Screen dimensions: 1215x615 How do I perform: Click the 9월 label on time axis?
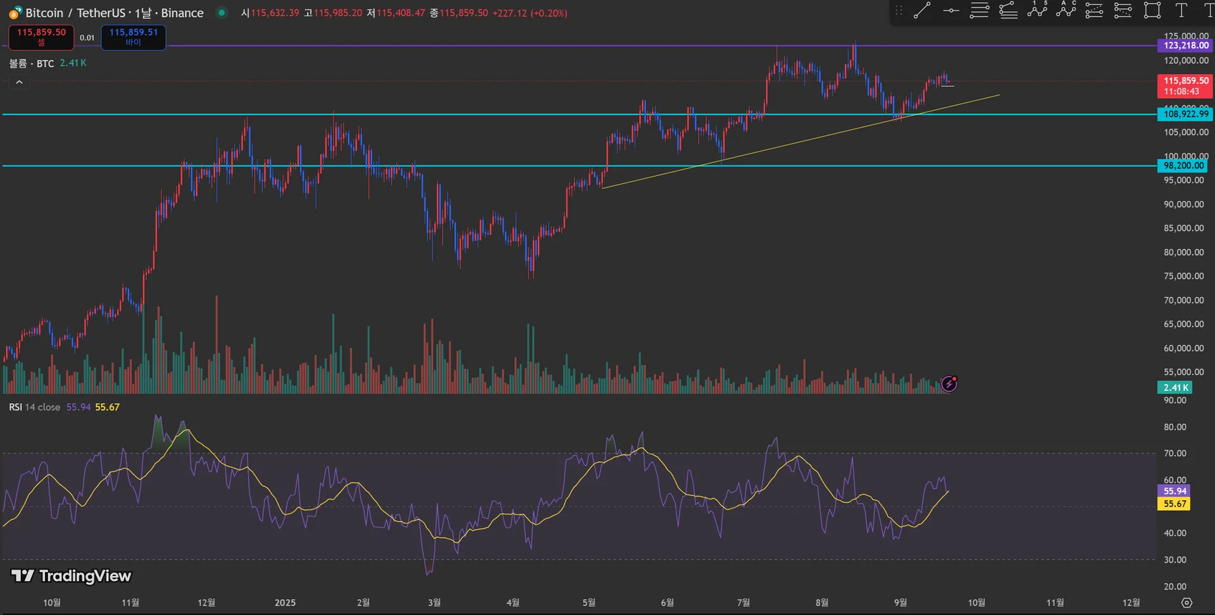(x=900, y=602)
